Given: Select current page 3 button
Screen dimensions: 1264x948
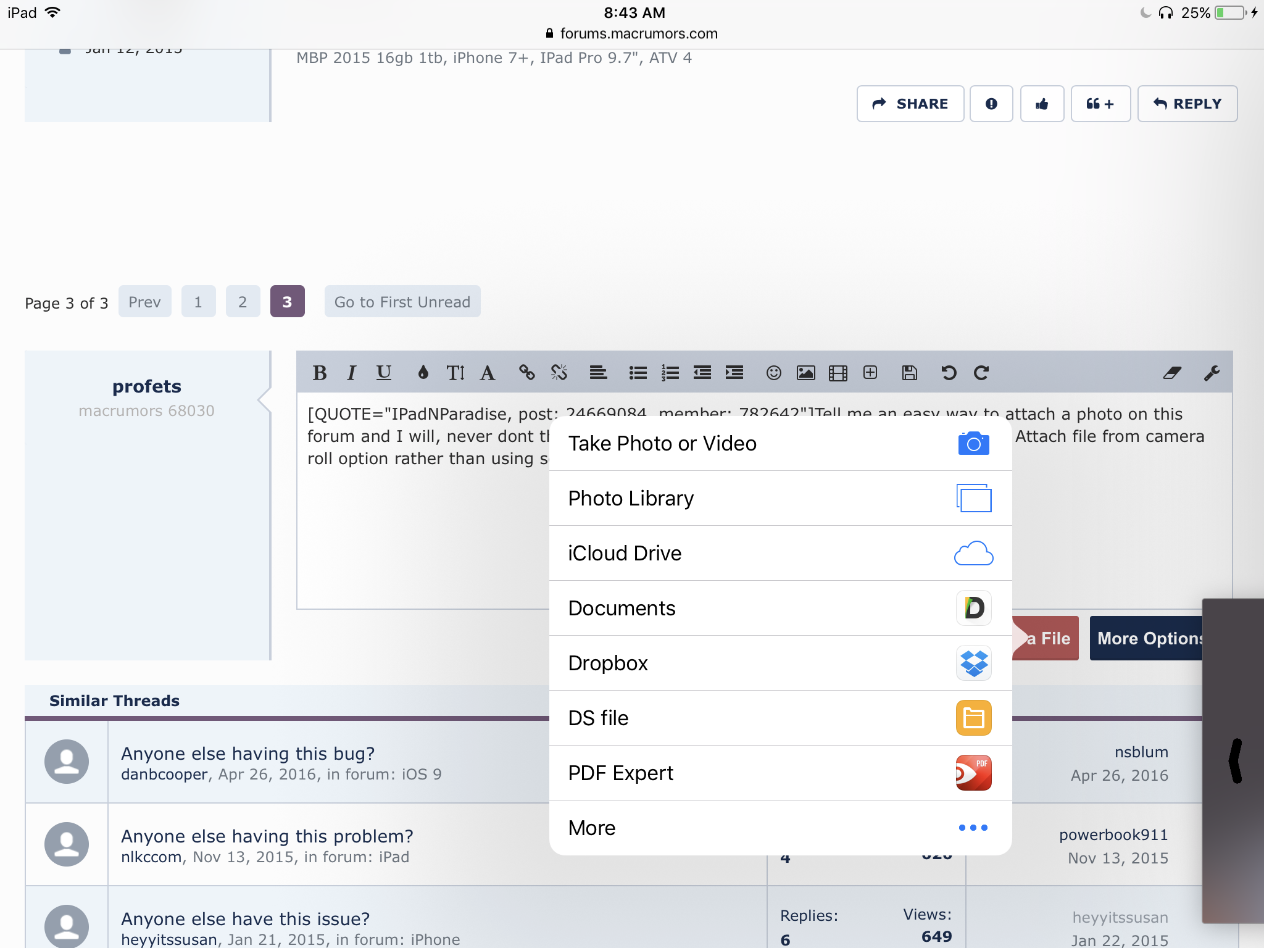Looking at the screenshot, I should click(x=287, y=302).
